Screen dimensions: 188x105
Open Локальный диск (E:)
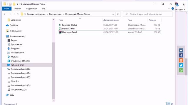click(x=20, y=77)
